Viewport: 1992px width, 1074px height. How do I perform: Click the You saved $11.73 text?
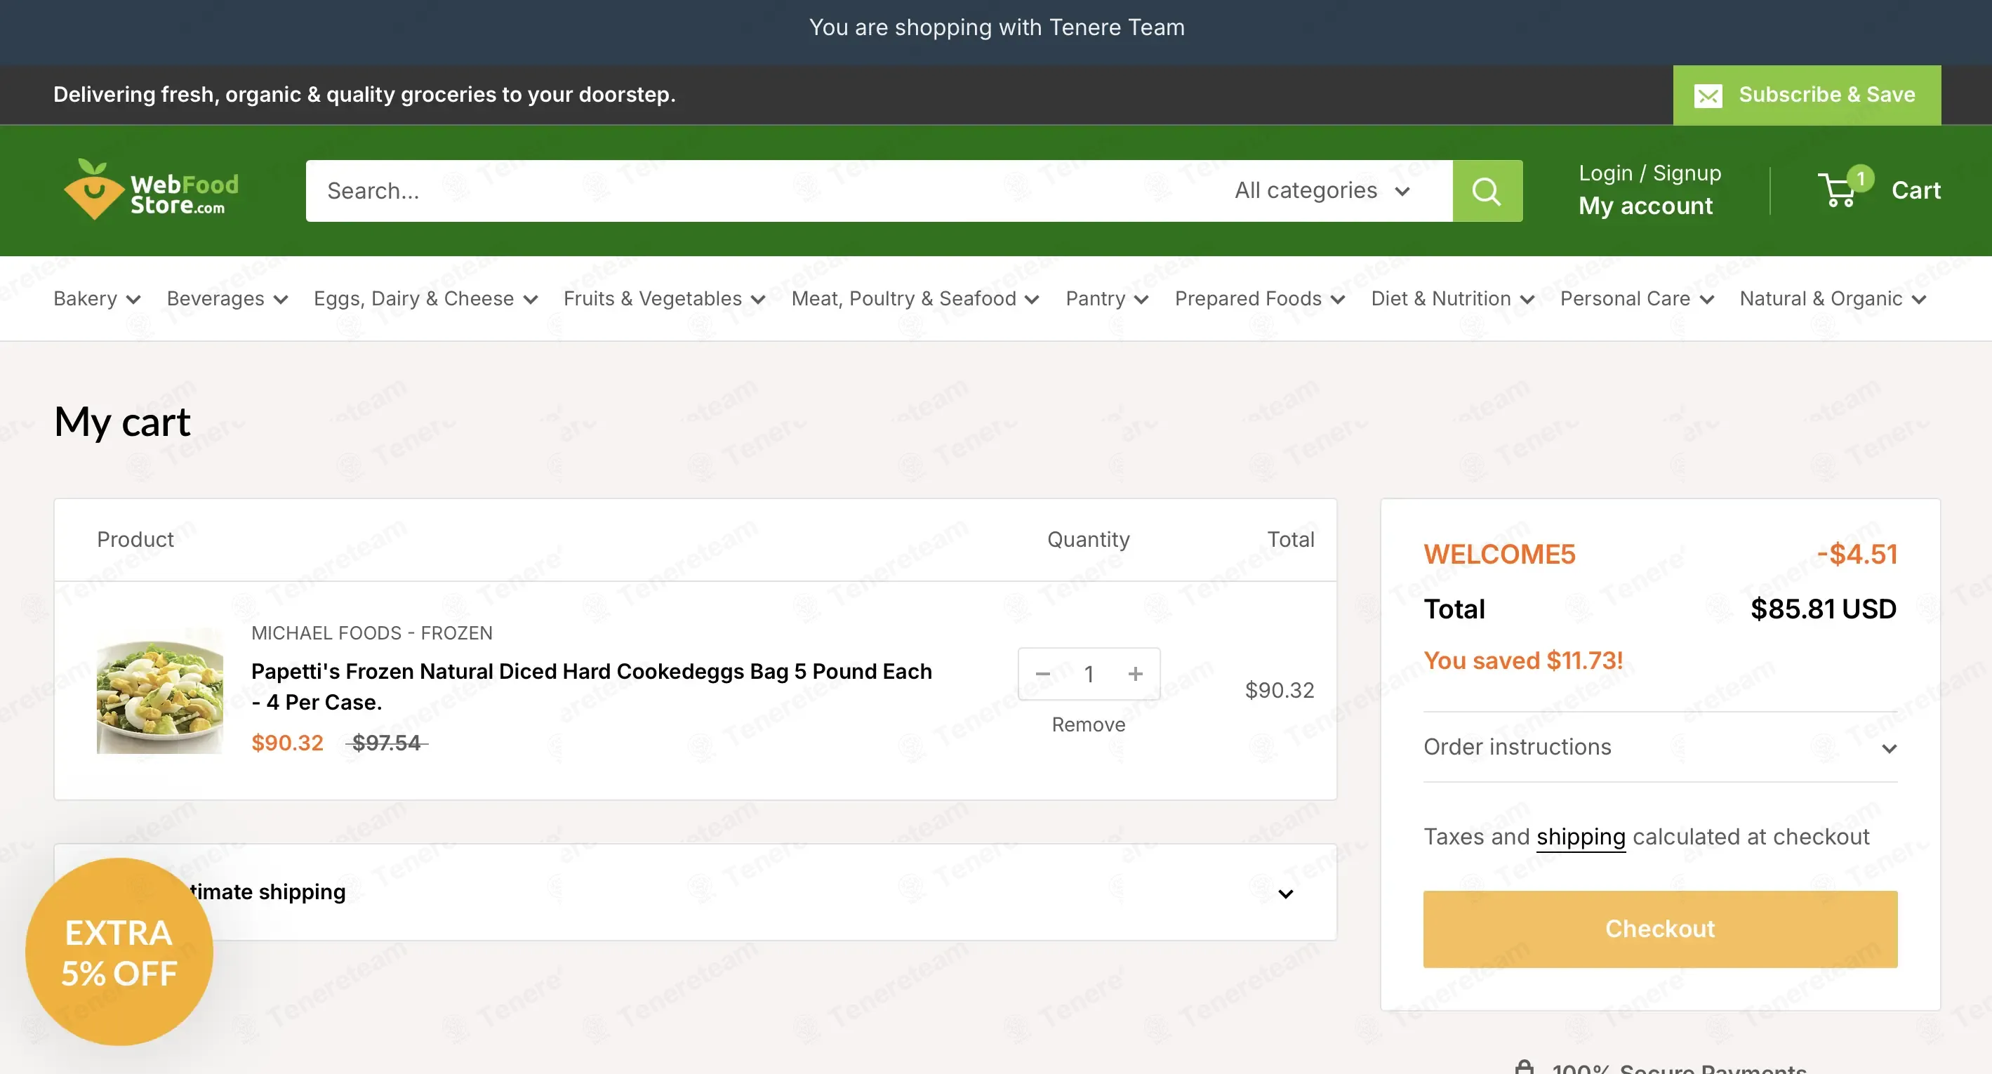(1522, 661)
